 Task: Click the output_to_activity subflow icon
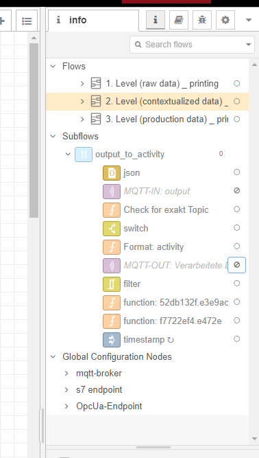coord(84,154)
